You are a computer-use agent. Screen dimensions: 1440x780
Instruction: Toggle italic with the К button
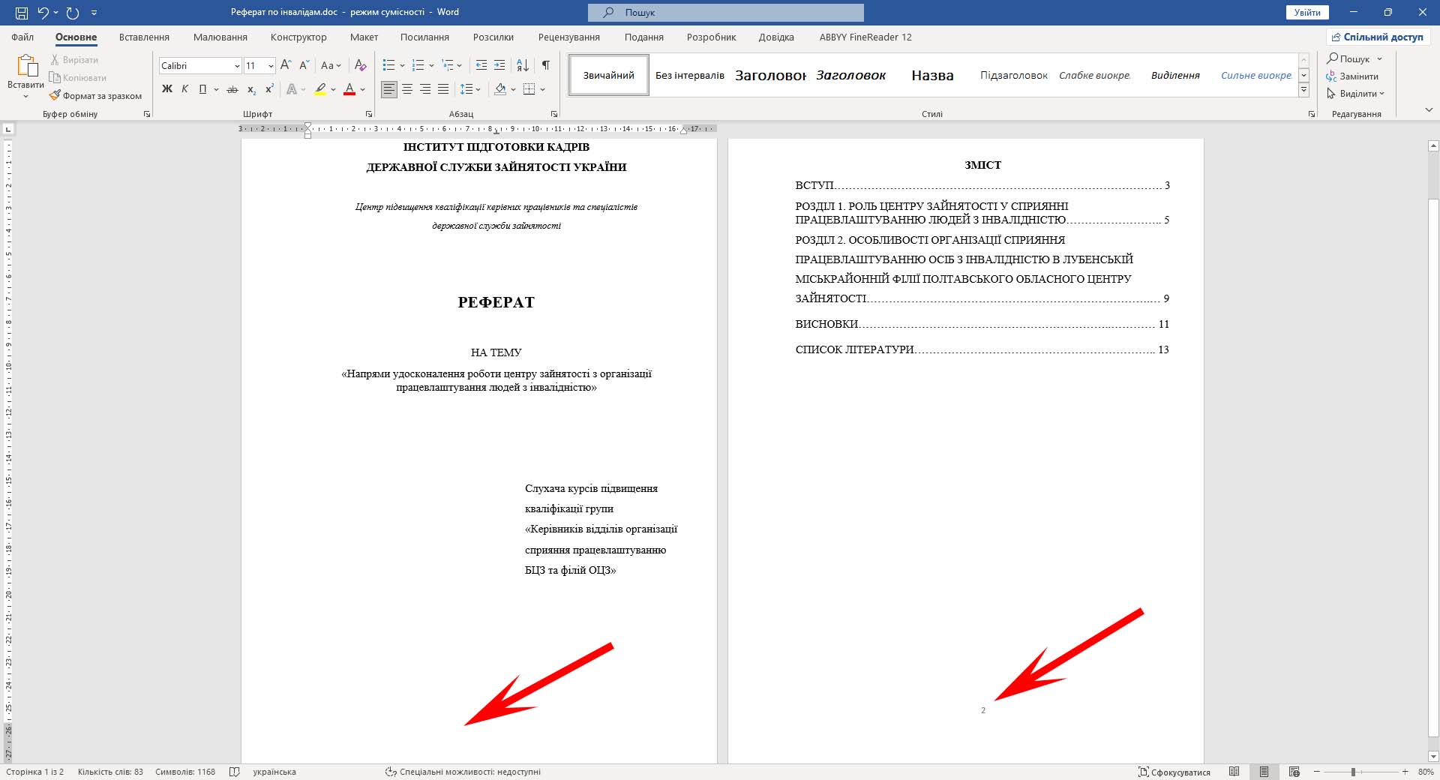(x=184, y=89)
